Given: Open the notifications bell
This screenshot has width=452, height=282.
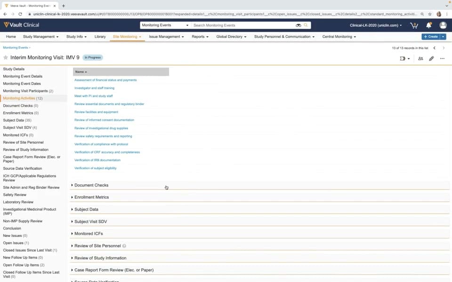Looking at the screenshot, I should click(428, 25).
